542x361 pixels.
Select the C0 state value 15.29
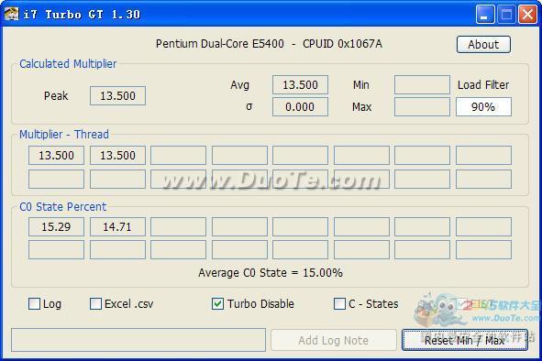[x=56, y=227]
